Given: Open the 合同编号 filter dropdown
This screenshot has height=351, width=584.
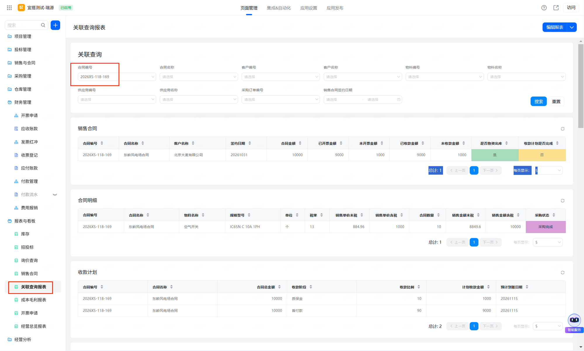Looking at the screenshot, I should pyautogui.click(x=117, y=77).
